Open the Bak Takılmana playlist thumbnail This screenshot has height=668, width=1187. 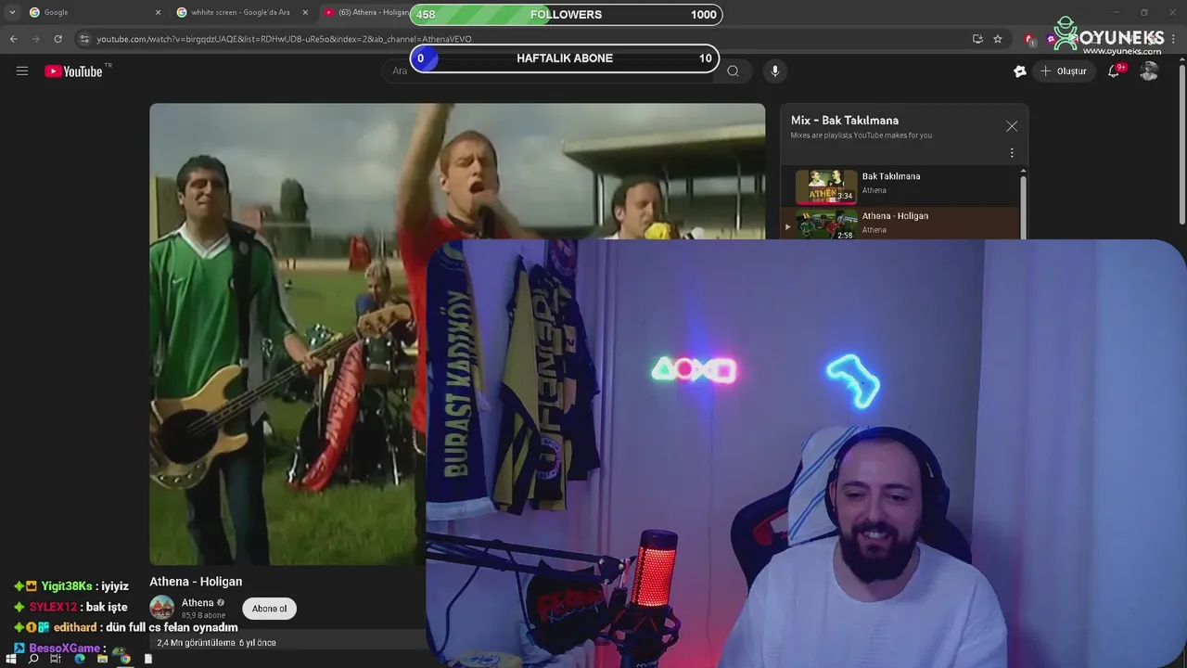(x=826, y=186)
